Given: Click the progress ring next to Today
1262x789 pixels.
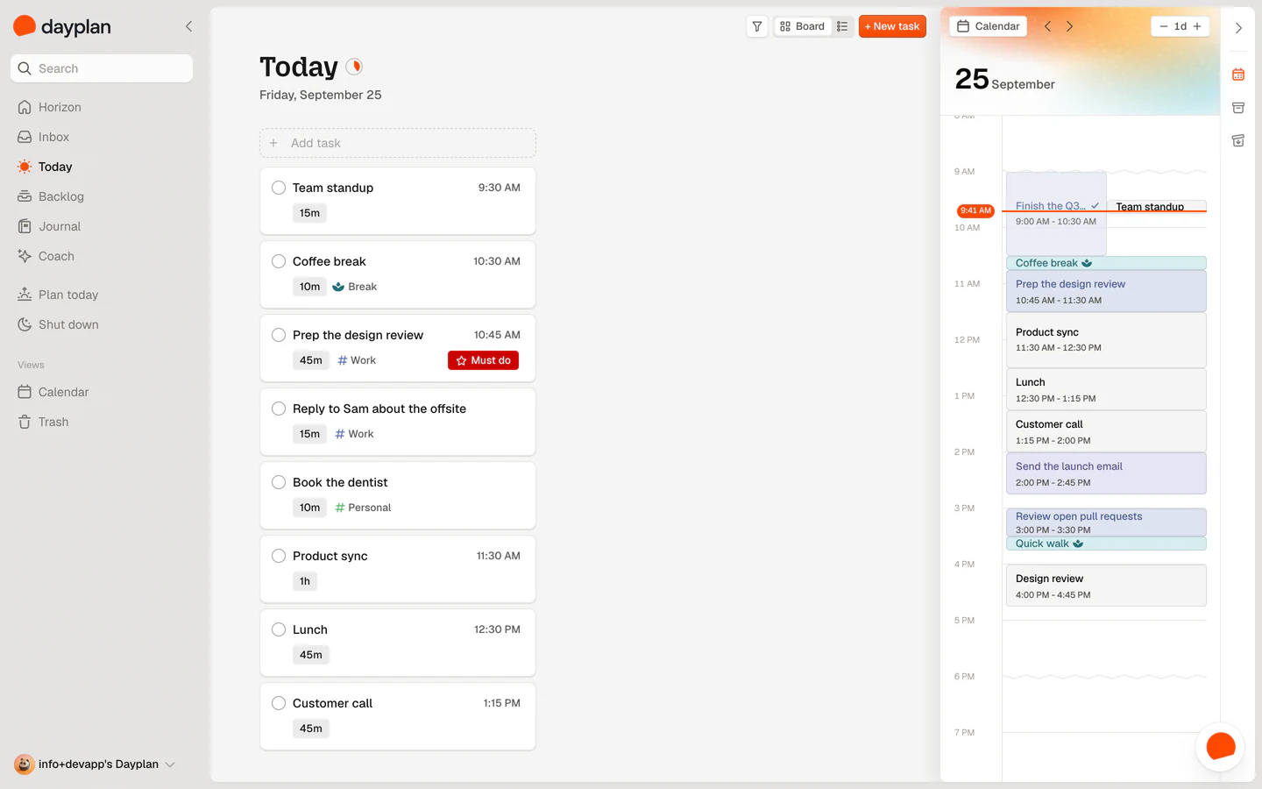Looking at the screenshot, I should [x=354, y=67].
